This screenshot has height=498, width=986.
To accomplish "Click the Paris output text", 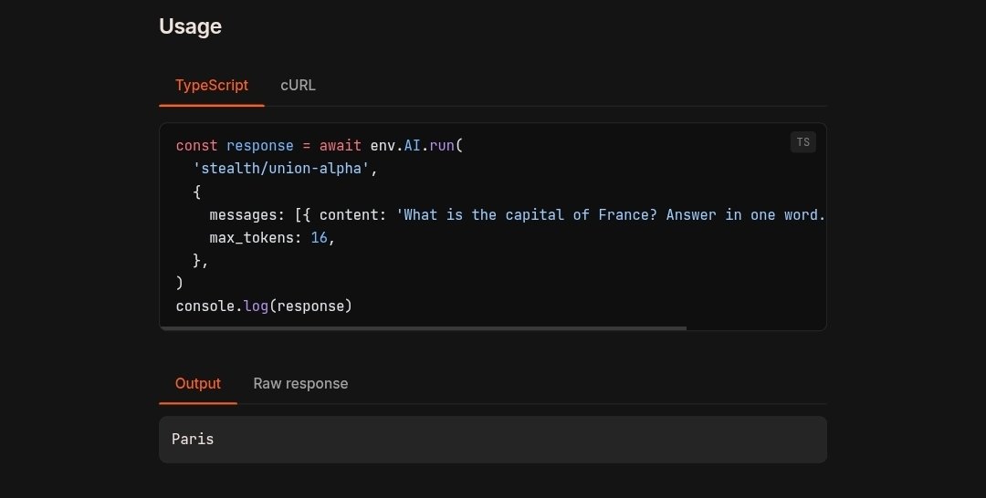I will [x=193, y=439].
